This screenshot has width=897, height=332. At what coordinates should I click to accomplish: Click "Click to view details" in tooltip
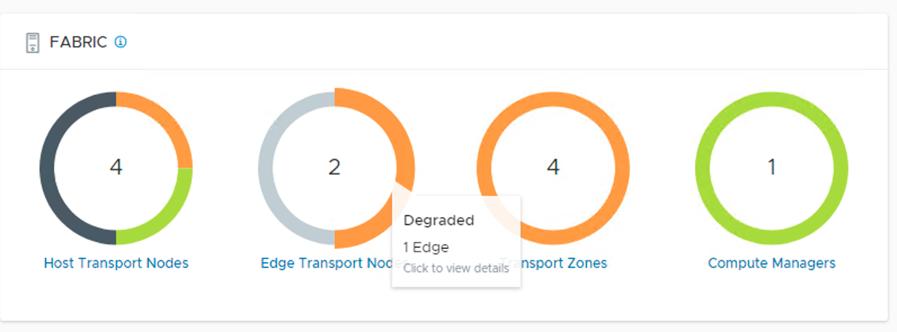[456, 268]
